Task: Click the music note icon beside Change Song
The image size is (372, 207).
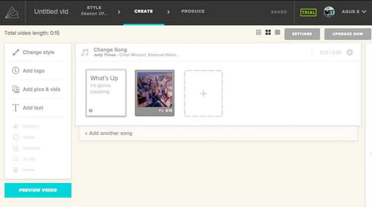Action: click(x=85, y=52)
